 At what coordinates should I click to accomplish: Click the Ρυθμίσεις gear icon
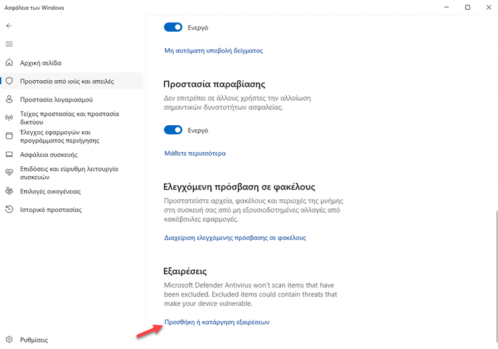[9, 340]
